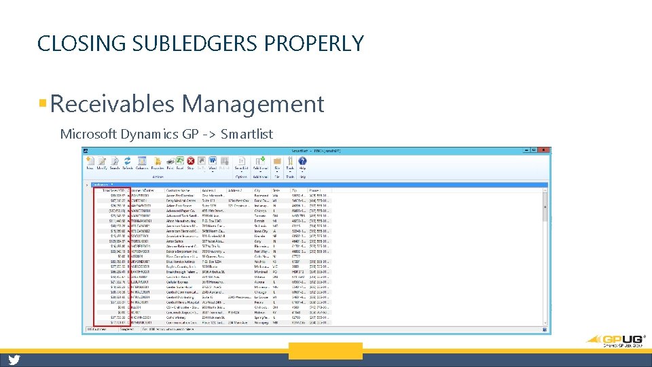Click the Print toolbar icon
Screen dimensions: 652x367
[x=170, y=162]
